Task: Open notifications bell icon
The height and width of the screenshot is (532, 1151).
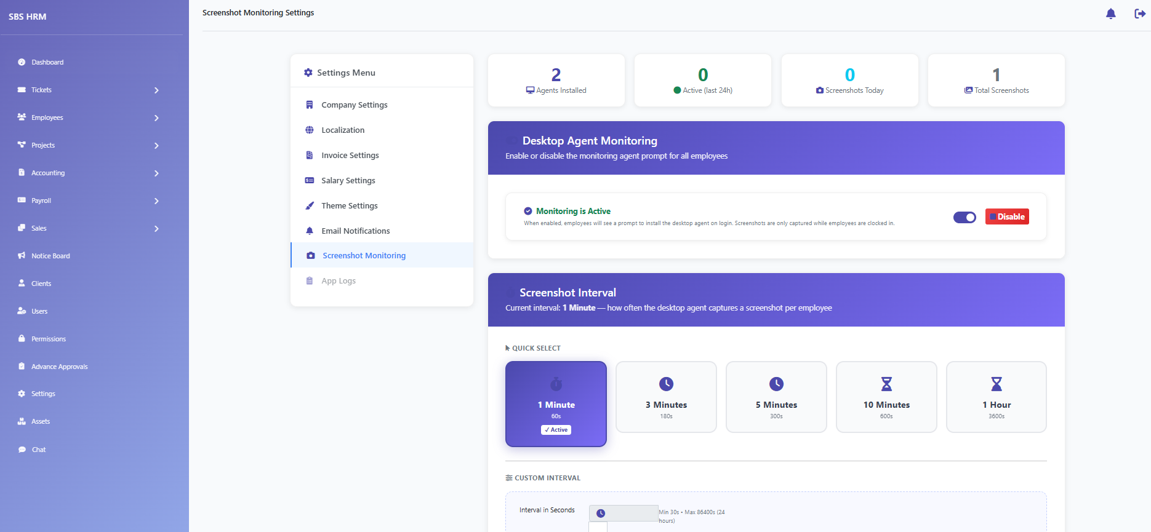Action: click(x=1110, y=14)
